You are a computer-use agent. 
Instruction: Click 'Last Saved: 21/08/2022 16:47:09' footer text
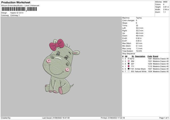[56, 118]
